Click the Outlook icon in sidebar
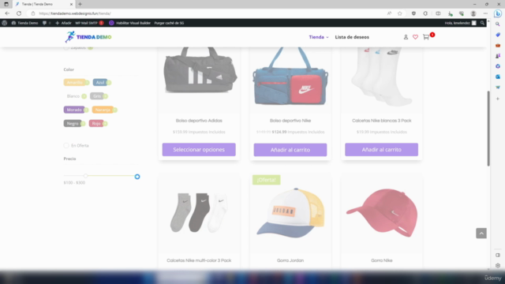This screenshot has height=284, width=505. [x=498, y=77]
